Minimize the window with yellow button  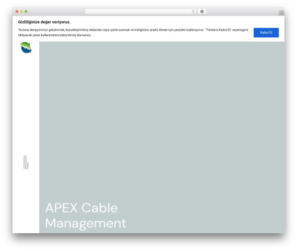pyautogui.click(x=21, y=12)
